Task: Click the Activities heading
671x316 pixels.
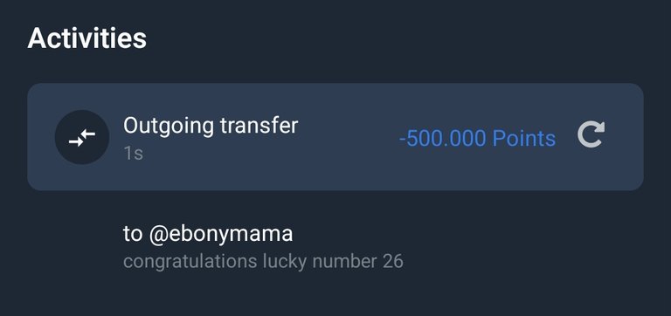Action: point(86,38)
